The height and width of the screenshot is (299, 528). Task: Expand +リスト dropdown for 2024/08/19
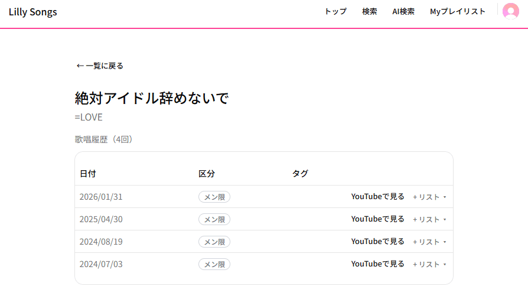[429, 242]
